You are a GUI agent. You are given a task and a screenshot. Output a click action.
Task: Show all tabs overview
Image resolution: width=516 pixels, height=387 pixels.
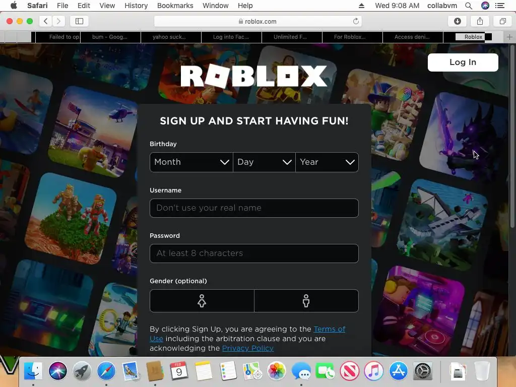coord(502,21)
